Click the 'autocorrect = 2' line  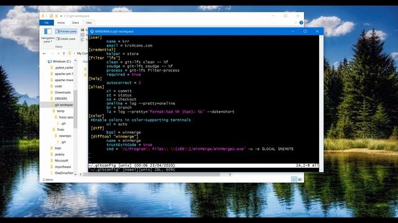(x=124, y=82)
